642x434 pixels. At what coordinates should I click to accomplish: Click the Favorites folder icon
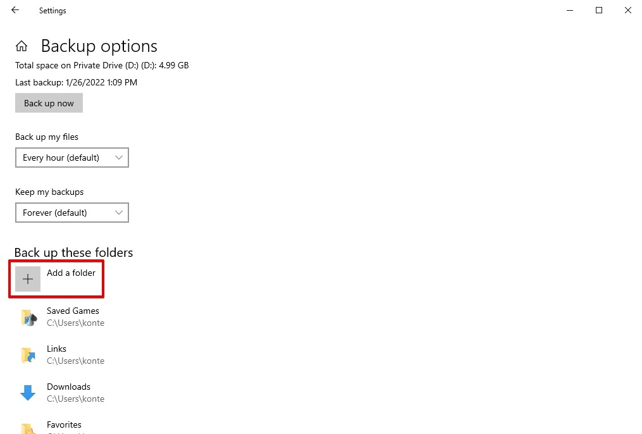pyautogui.click(x=28, y=428)
